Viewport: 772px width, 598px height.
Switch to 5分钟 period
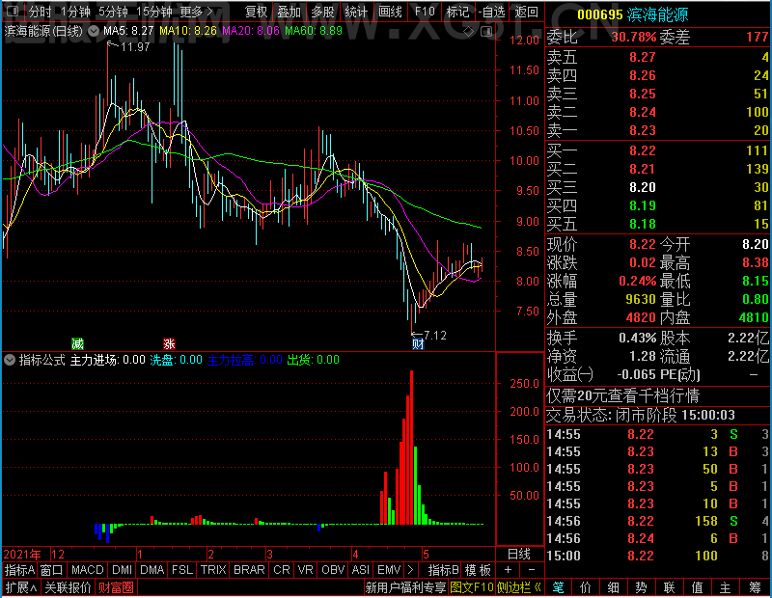(113, 12)
